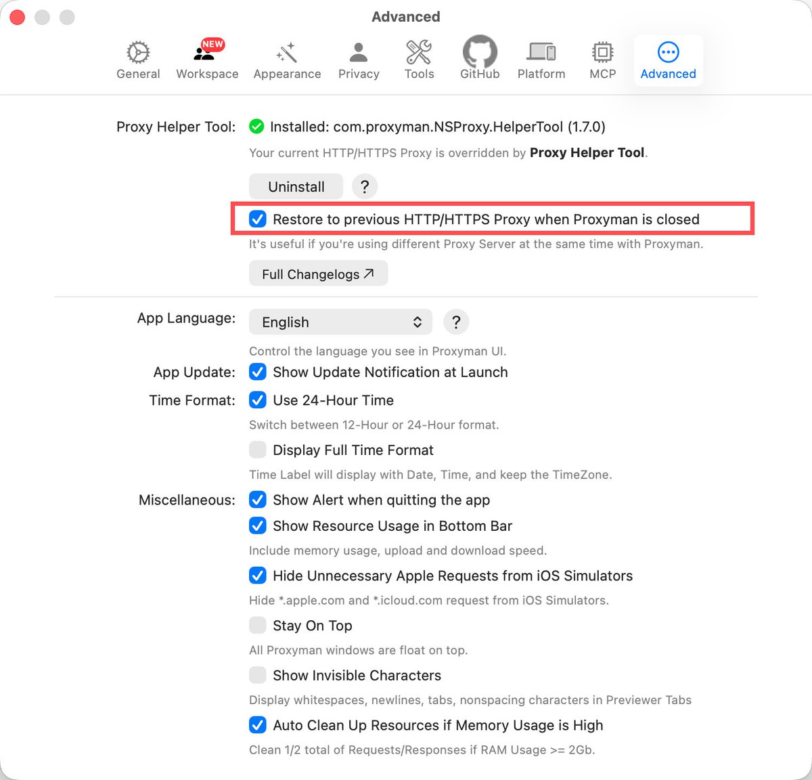Open help next to App Language dropdown
Screen dimensions: 812x780
pyautogui.click(x=456, y=322)
